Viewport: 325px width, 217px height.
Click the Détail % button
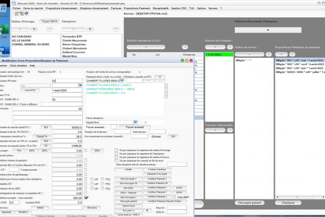[x=42, y=136]
